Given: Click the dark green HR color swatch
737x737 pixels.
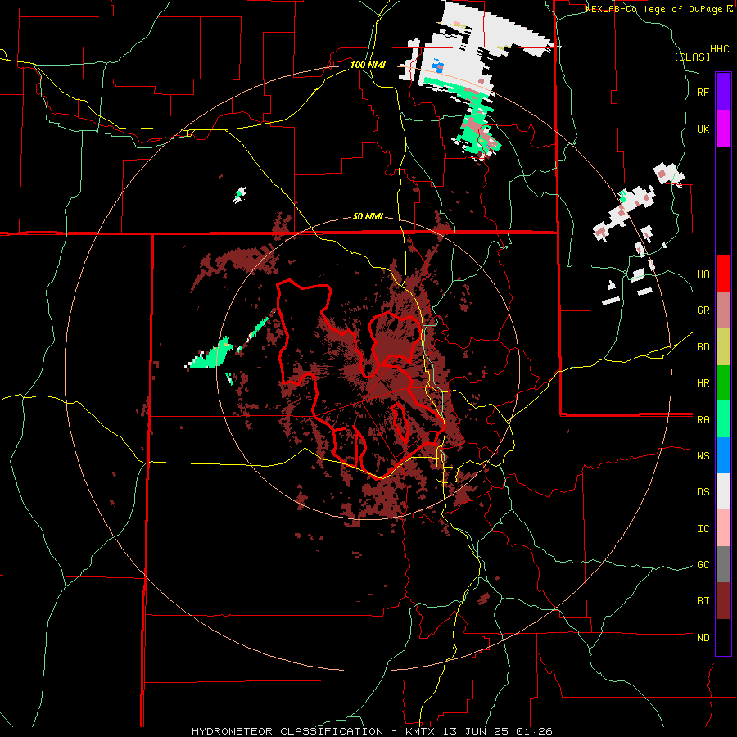Looking at the screenshot, I should tap(723, 383).
